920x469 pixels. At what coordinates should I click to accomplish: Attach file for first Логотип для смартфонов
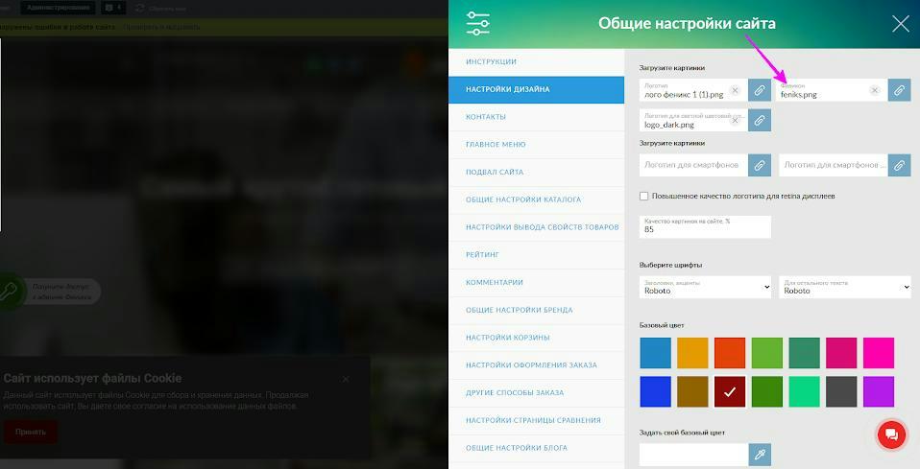point(759,165)
